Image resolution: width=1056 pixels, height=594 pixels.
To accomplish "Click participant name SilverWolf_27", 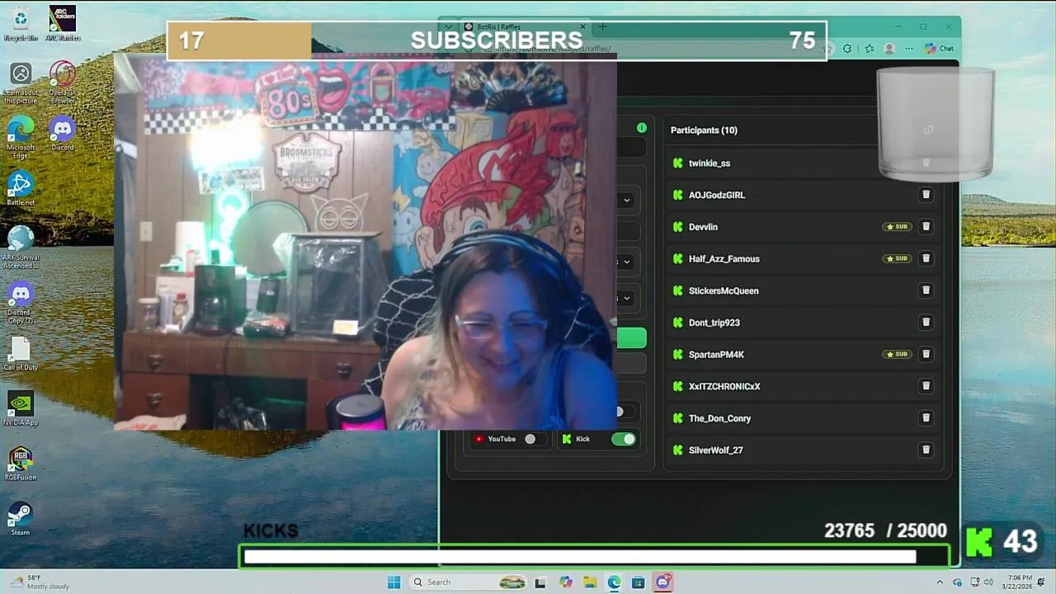I will pos(716,450).
